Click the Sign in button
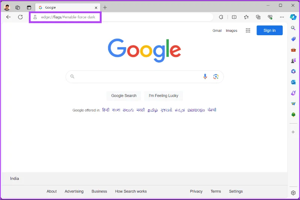 pyautogui.click(x=270, y=30)
